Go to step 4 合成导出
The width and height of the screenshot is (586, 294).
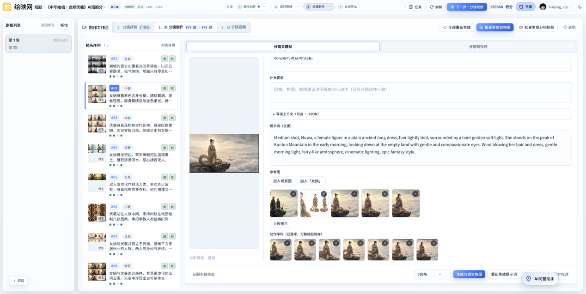click(348, 7)
